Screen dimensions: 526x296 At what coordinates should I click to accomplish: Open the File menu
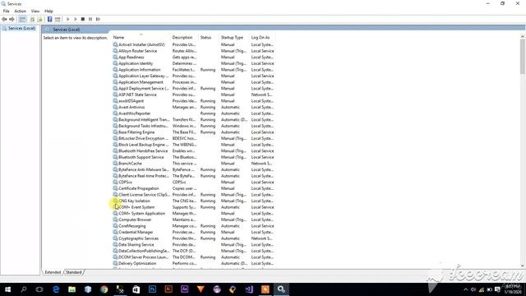tap(6, 11)
